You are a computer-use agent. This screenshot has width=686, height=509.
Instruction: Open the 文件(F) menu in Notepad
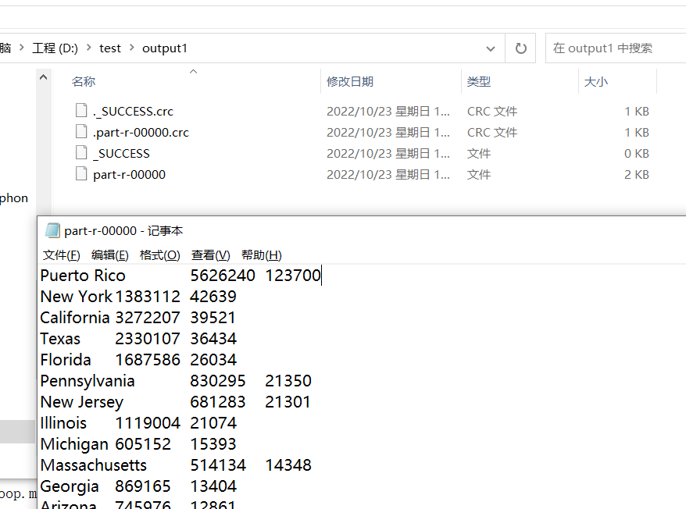(x=61, y=255)
